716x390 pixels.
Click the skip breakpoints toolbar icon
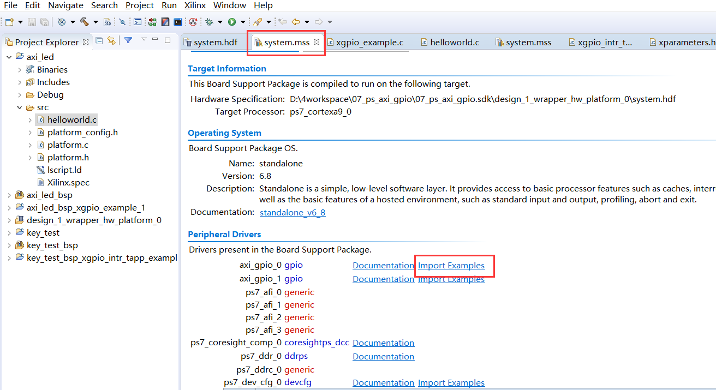point(123,22)
